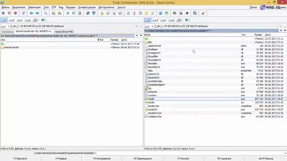
Task: Click F4 Правка button
Action: point(61,159)
